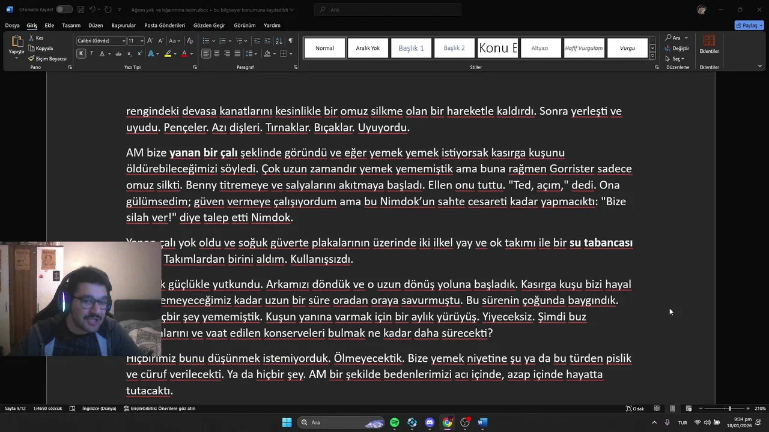The width and height of the screenshot is (769, 432).
Task: Open the Başvurular ribbon tab
Action: click(124, 25)
